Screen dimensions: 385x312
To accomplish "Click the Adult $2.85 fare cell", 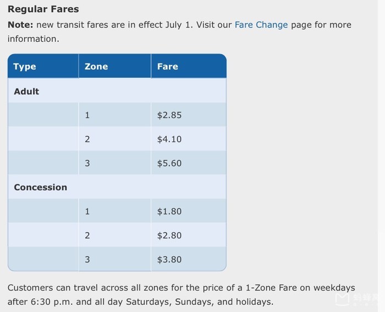I will click(x=169, y=115).
